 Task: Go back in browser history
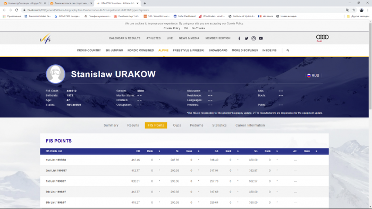(4, 10)
